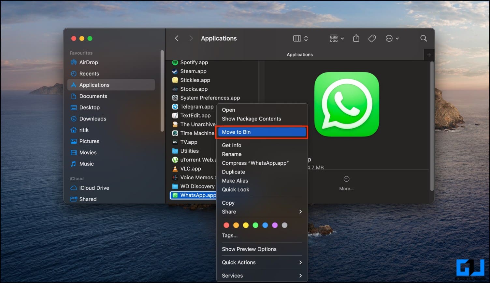Apply the green tag color

255,225
